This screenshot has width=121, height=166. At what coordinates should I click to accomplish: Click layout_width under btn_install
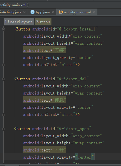pos(63,36)
